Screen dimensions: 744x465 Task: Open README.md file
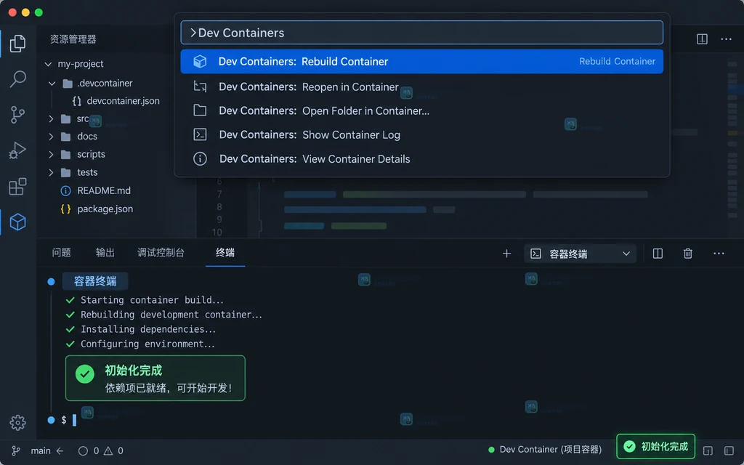104,190
